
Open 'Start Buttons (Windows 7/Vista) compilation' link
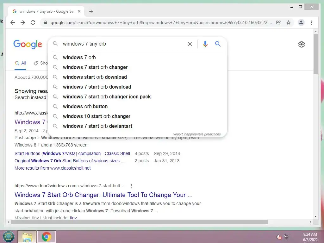coord(72,153)
